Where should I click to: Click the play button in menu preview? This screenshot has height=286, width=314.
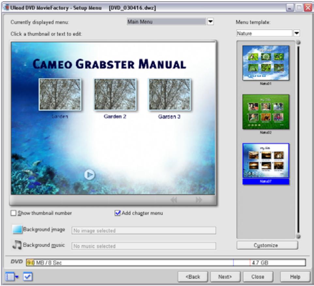pos(89,175)
